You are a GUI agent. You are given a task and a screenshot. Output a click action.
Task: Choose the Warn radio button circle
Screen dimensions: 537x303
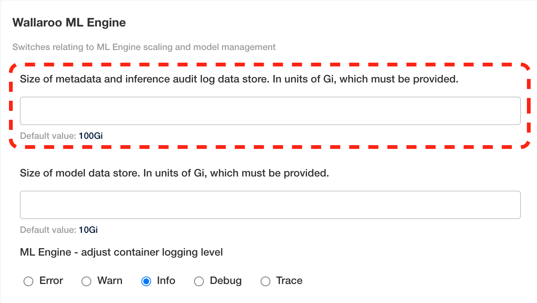(86, 281)
